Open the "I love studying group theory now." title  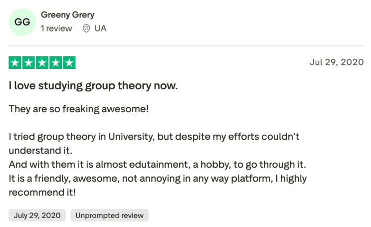pyautogui.click(x=93, y=86)
